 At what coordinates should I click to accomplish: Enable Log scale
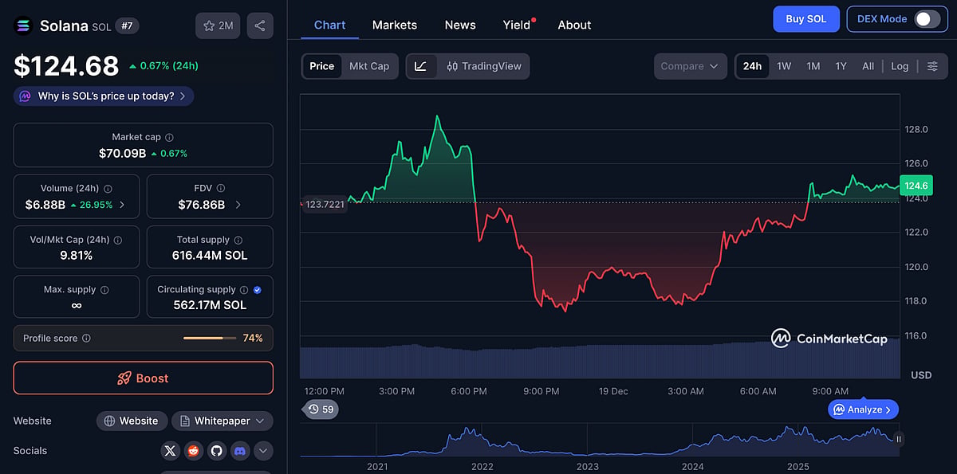900,66
